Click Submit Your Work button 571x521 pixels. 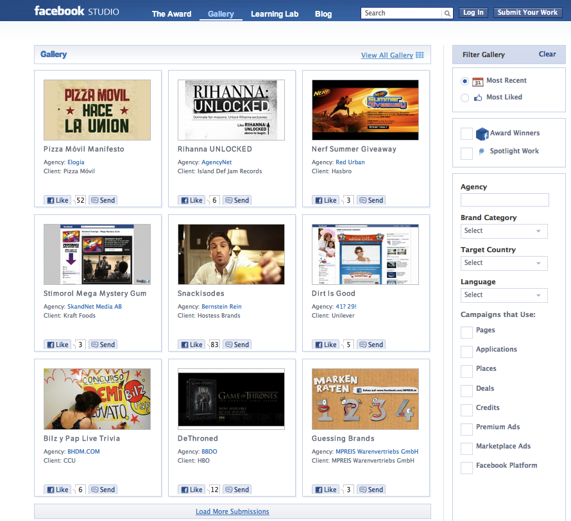(x=527, y=12)
